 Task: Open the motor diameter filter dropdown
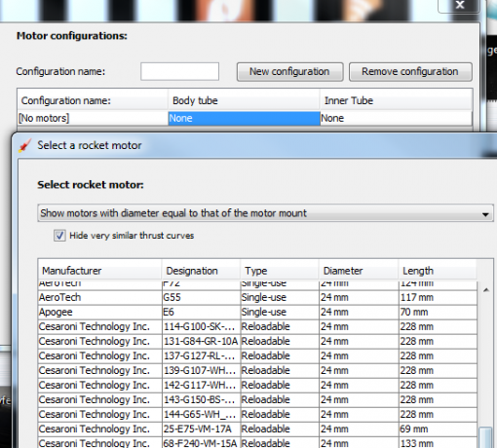click(265, 213)
